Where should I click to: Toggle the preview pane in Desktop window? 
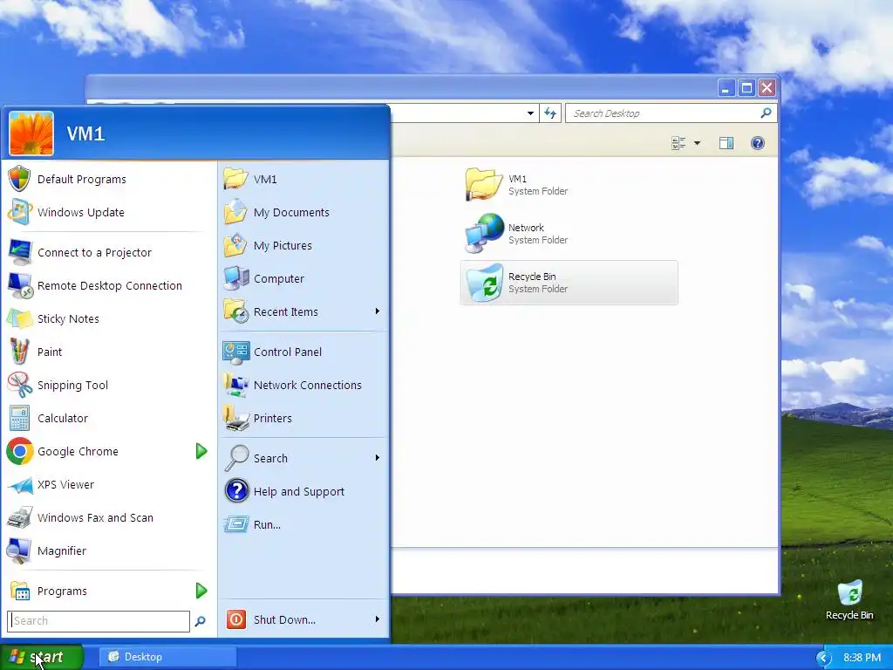click(726, 143)
